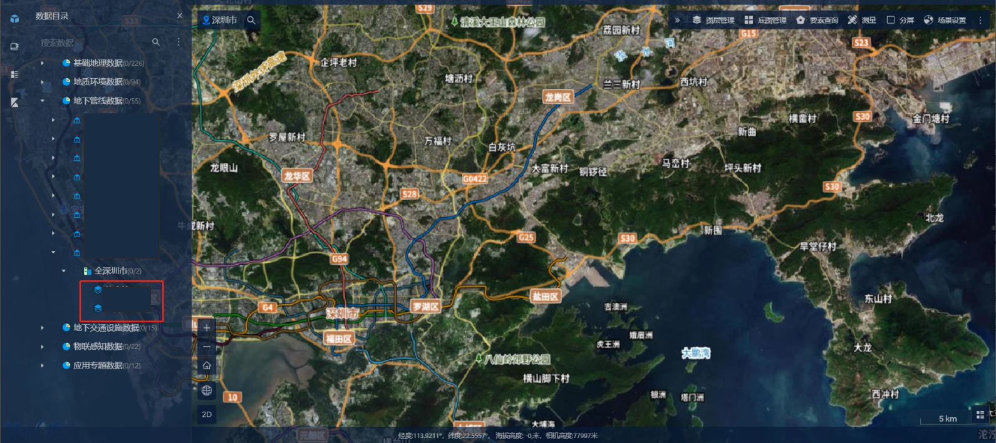Expand the 地下交通设施数据 tree node arrow

(x=43, y=328)
